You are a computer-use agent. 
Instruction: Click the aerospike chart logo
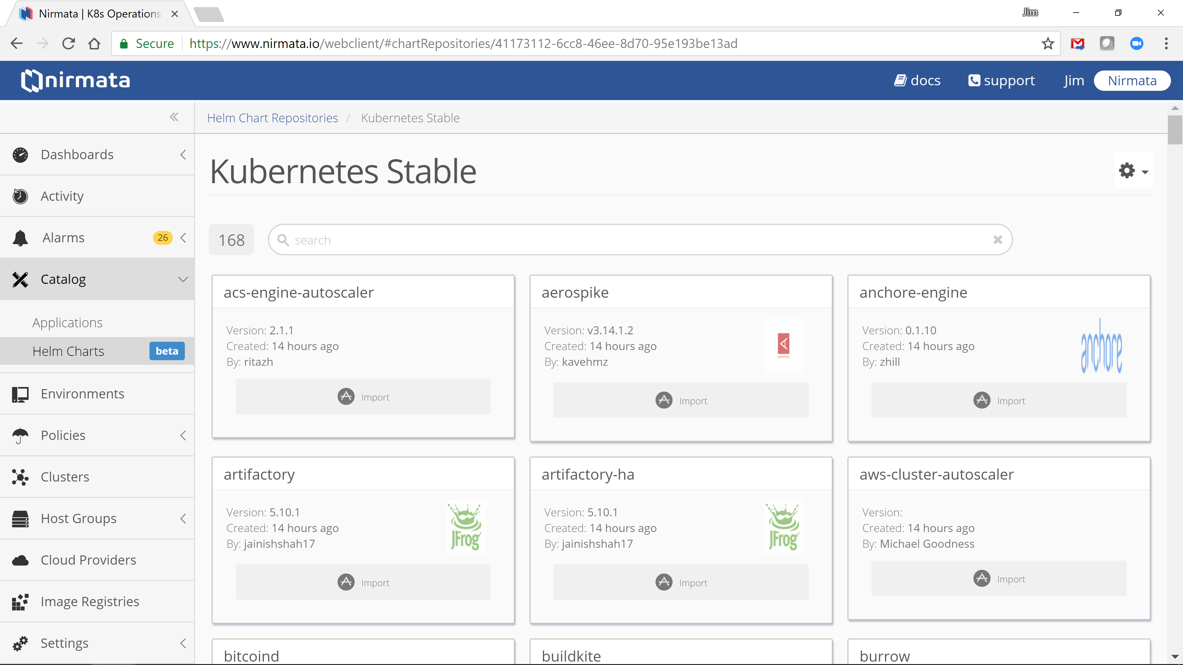(x=783, y=345)
